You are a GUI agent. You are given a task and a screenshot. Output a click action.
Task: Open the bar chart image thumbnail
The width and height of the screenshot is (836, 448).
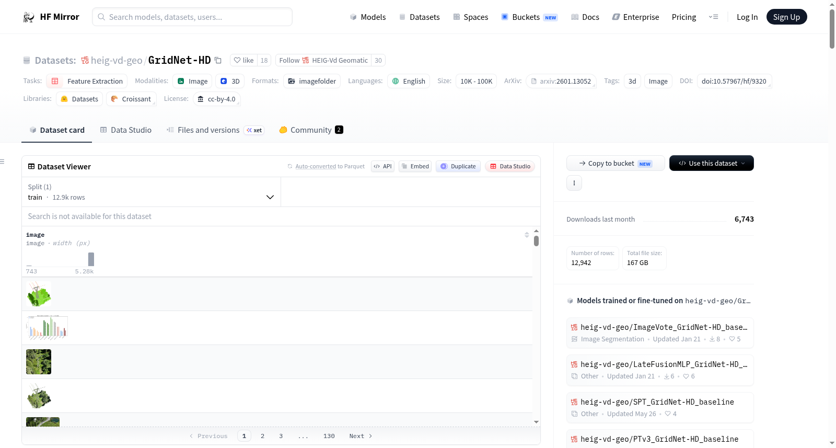pyautogui.click(x=47, y=328)
